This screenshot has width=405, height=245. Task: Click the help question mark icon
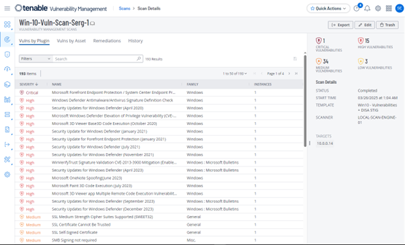pyautogui.click(x=357, y=9)
